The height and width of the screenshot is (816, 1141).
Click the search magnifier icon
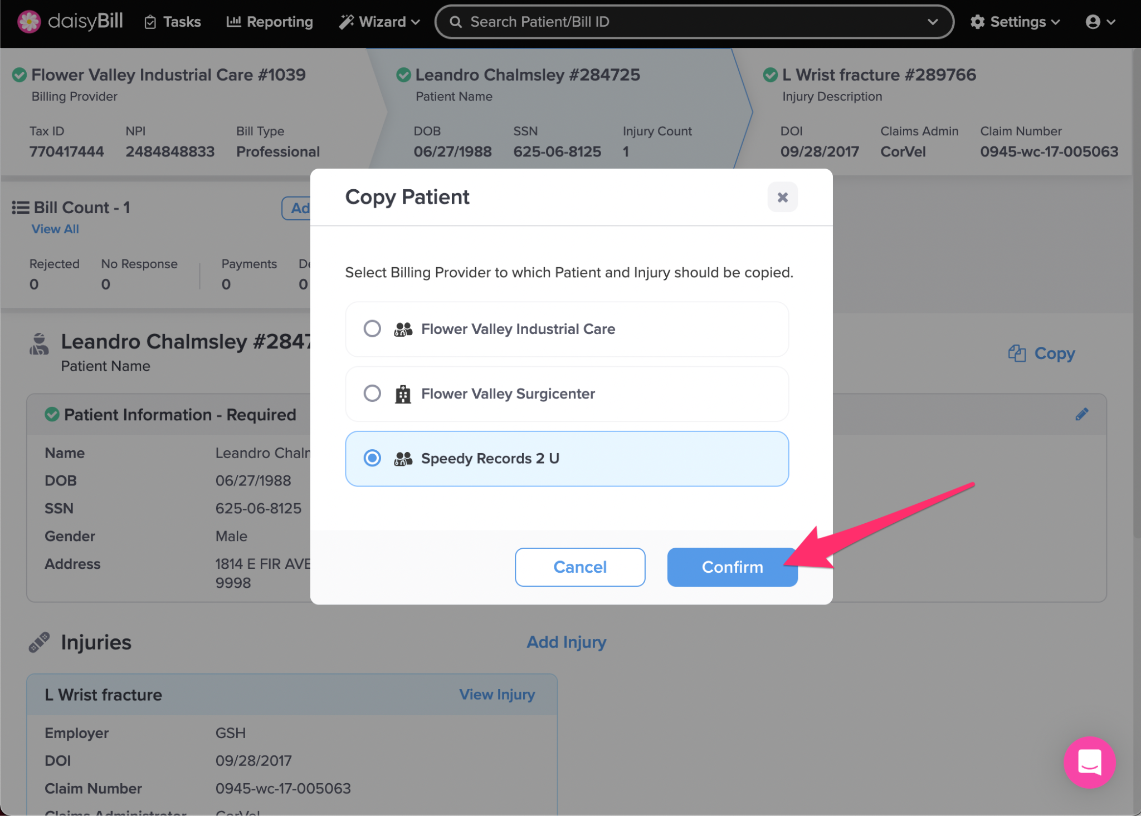point(456,22)
